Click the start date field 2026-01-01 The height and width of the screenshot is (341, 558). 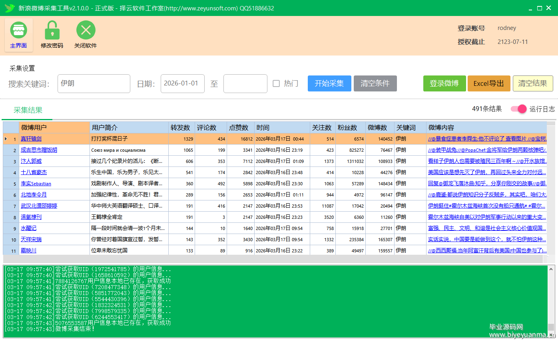183,83
